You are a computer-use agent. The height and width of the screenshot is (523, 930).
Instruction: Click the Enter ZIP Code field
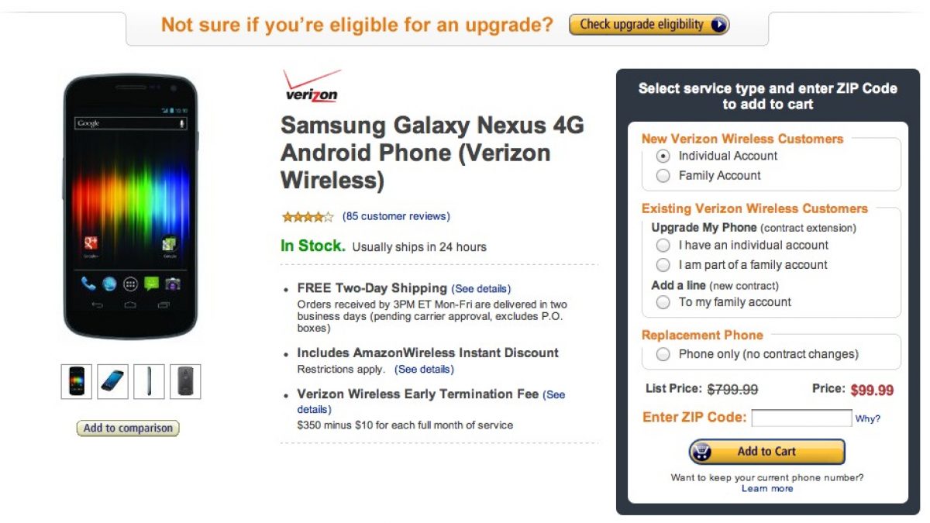coord(801,418)
